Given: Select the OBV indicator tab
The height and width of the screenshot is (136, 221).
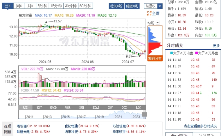Looking at the screenshot, I should coord(110,108).
